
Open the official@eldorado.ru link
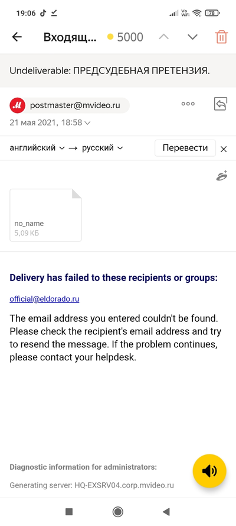(x=44, y=299)
